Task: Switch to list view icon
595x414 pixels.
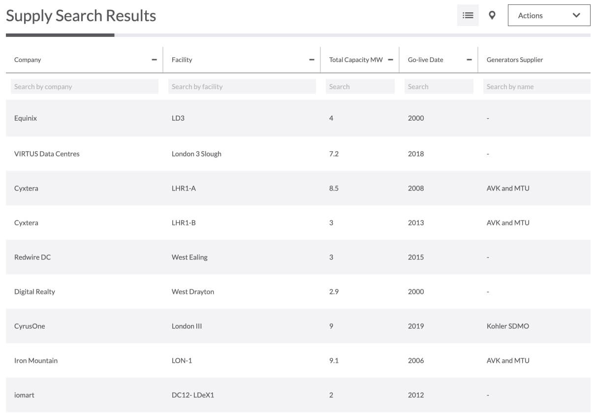Action: [x=468, y=15]
